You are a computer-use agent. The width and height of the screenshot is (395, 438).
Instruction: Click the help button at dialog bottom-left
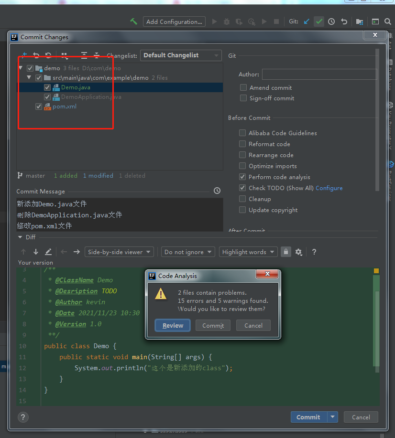click(23, 417)
